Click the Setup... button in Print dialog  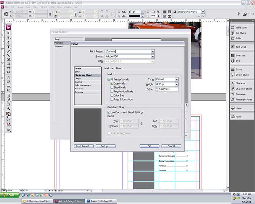coord(106,146)
